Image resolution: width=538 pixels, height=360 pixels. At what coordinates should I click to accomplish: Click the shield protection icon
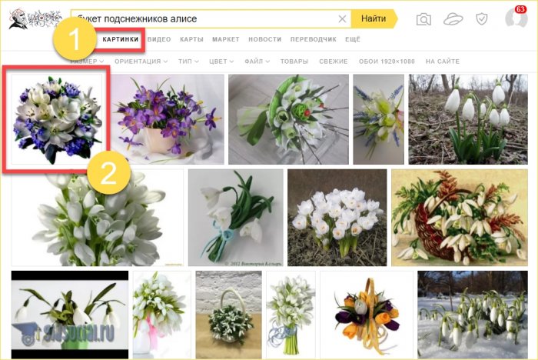click(x=481, y=19)
